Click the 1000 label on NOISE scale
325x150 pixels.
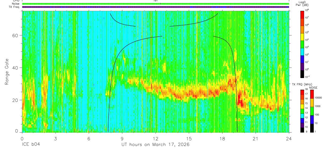pyautogui.click(x=318, y=106)
